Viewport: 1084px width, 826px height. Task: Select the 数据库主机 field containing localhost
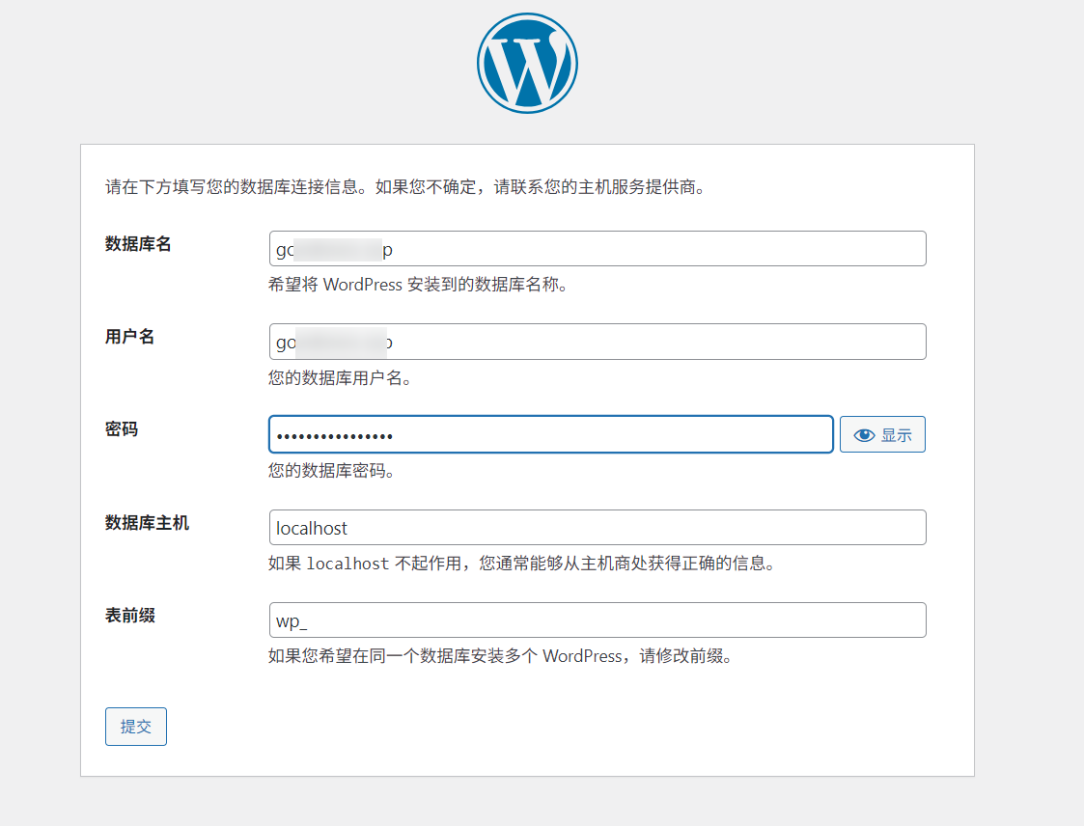pos(598,528)
